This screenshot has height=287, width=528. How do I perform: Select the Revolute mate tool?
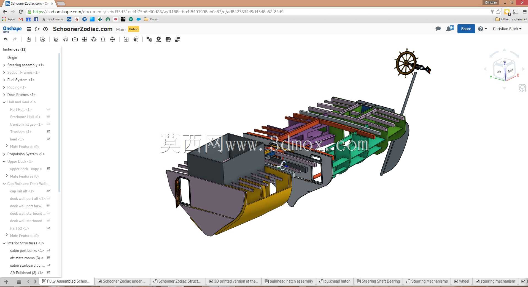point(66,39)
